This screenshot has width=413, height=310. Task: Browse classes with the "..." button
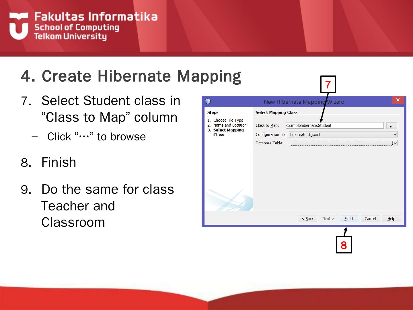tap(391, 125)
